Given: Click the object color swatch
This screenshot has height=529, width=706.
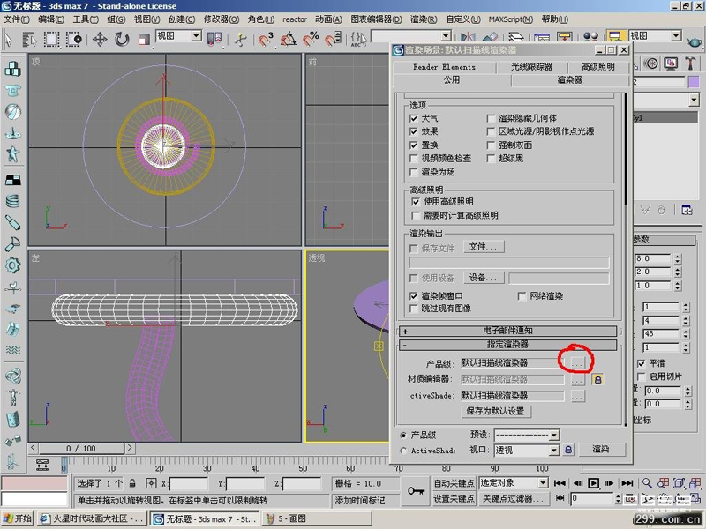Looking at the screenshot, I should coord(694,81).
